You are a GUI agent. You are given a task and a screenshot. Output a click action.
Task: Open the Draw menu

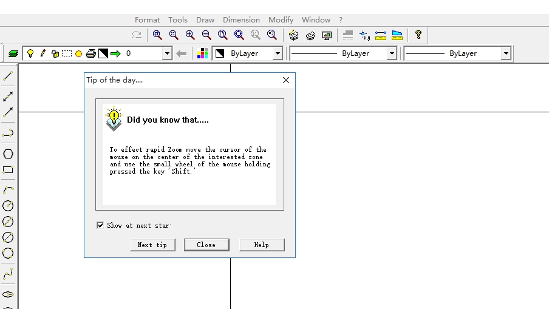(x=205, y=20)
